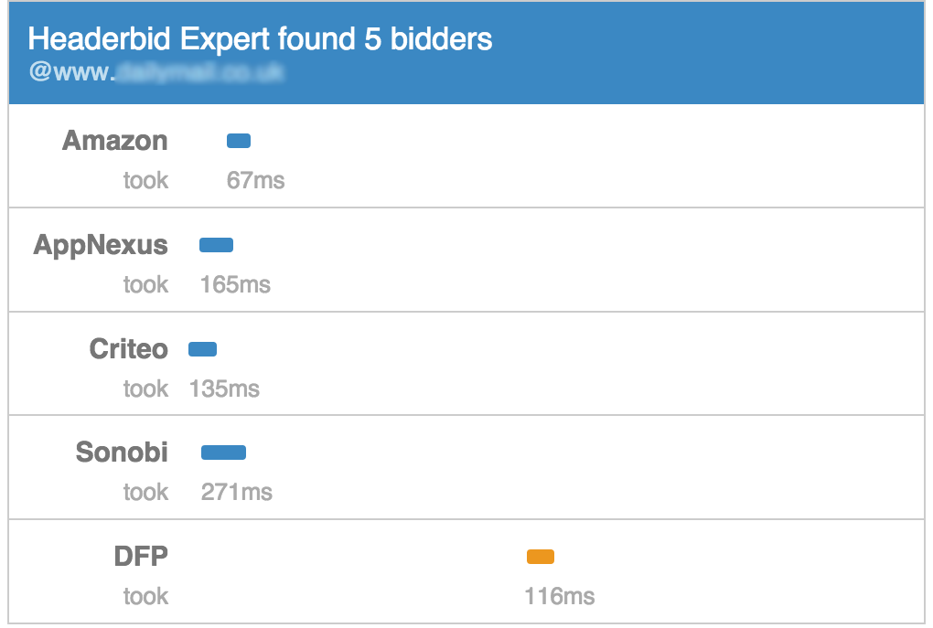This screenshot has height=628, width=933.
Task: Click the blurred www site URL
Action: (155, 71)
